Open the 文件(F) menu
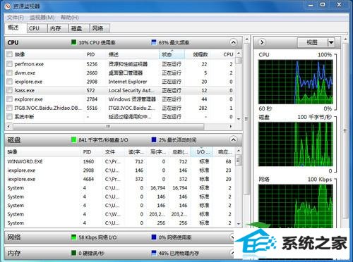 [x=16, y=18]
